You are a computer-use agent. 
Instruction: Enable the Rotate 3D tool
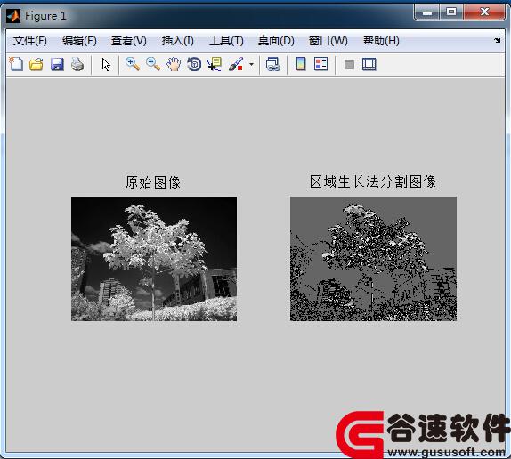pyautogui.click(x=194, y=64)
